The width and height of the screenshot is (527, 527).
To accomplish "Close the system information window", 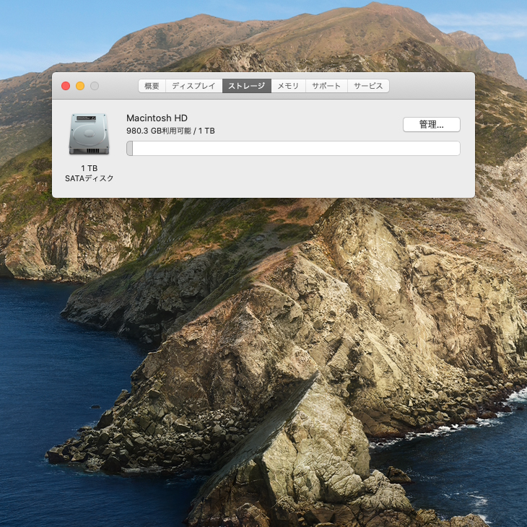I will click(x=66, y=86).
